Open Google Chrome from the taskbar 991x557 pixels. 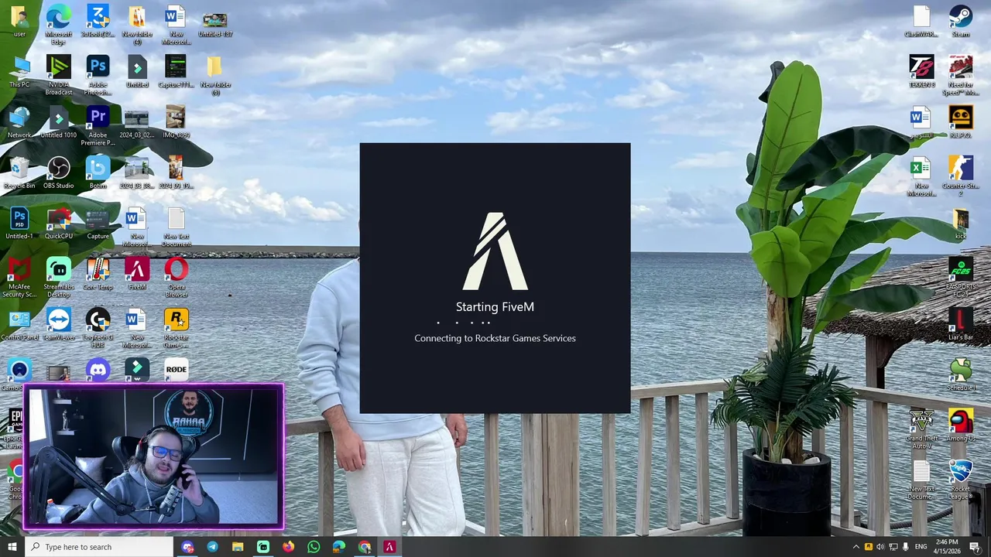pyautogui.click(x=365, y=547)
